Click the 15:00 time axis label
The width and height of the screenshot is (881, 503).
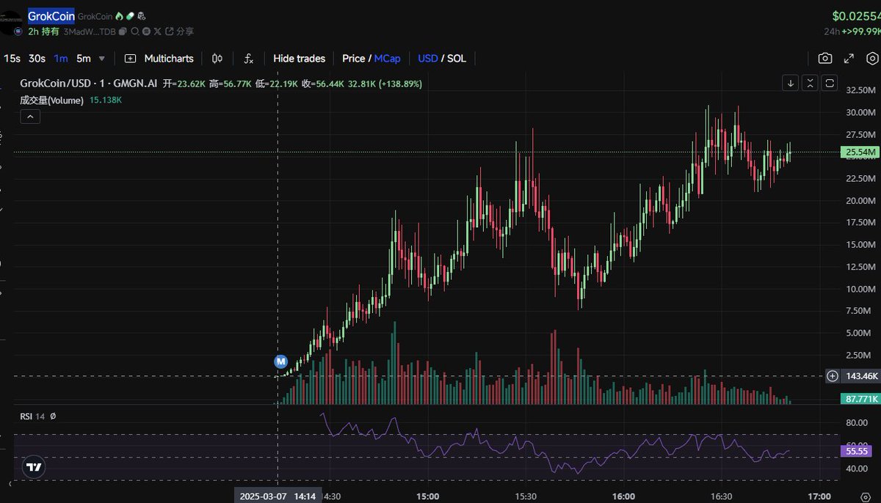pyautogui.click(x=427, y=496)
